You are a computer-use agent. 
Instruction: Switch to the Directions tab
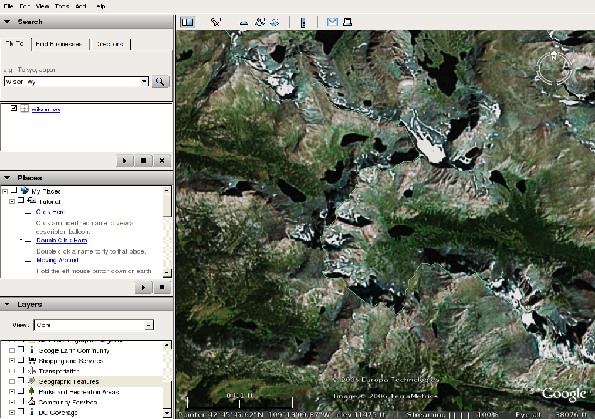tap(109, 44)
